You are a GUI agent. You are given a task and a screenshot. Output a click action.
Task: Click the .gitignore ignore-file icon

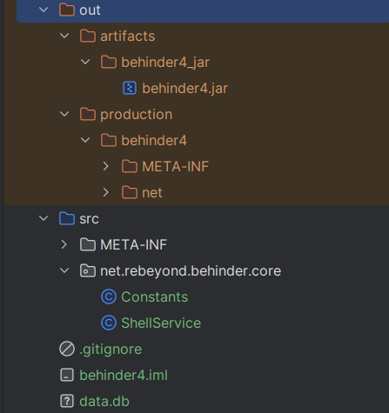67,349
